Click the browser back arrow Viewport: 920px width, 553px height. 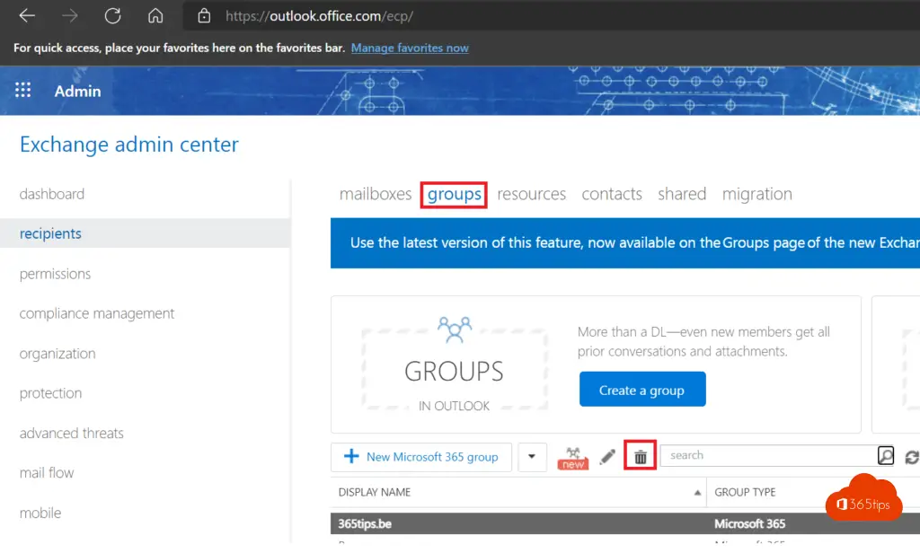coord(27,16)
